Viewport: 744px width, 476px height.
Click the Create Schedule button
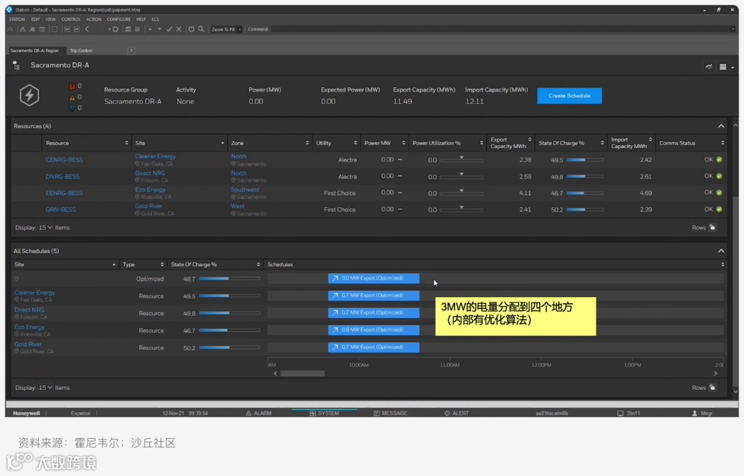pyautogui.click(x=570, y=96)
